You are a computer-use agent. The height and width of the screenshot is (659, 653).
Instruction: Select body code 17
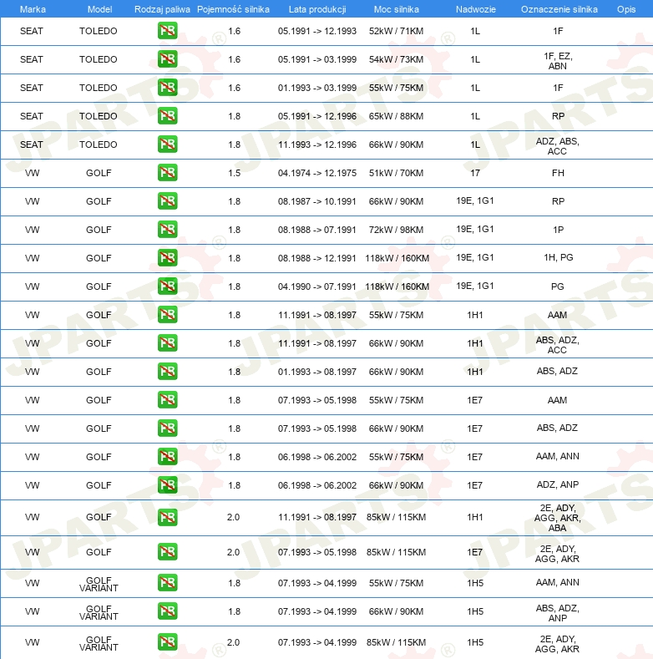tap(475, 173)
